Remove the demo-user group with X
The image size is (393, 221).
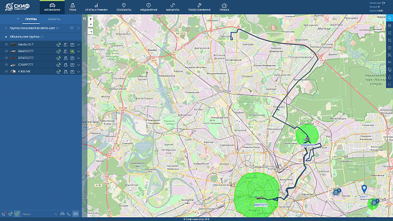[78, 28]
